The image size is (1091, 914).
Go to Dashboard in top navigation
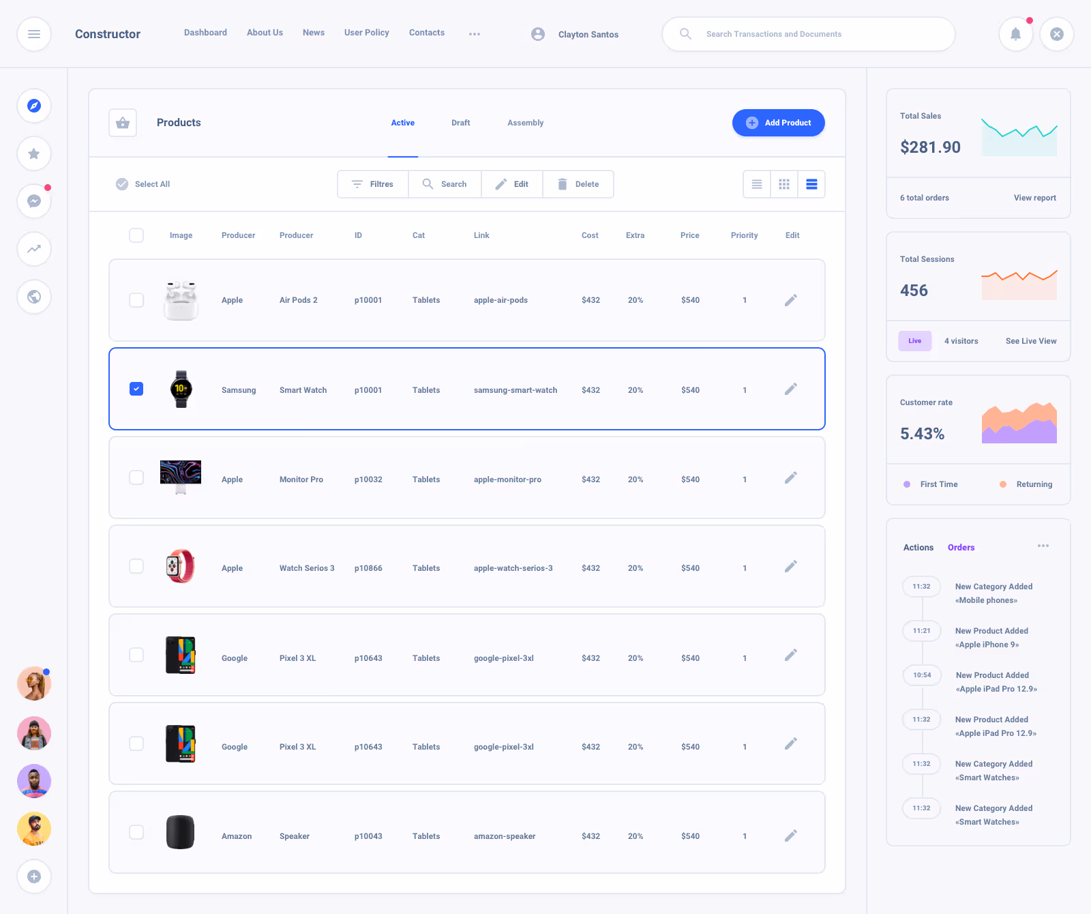pyautogui.click(x=205, y=33)
